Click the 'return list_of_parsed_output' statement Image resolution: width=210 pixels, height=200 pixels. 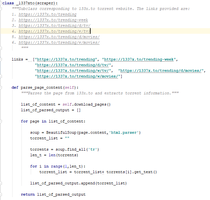[x=53, y=195]
